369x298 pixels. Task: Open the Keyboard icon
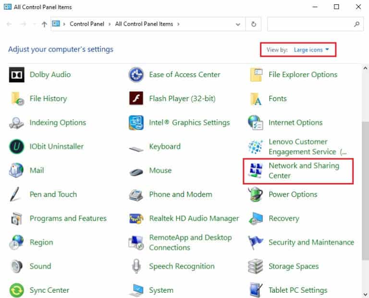point(136,149)
